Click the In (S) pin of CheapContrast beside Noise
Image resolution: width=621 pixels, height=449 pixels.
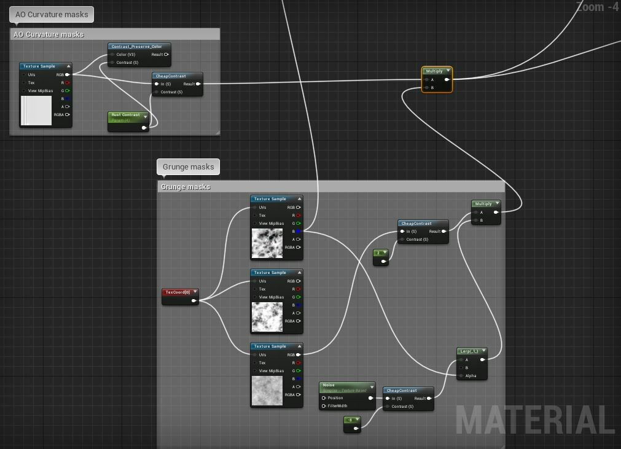click(388, 398)
